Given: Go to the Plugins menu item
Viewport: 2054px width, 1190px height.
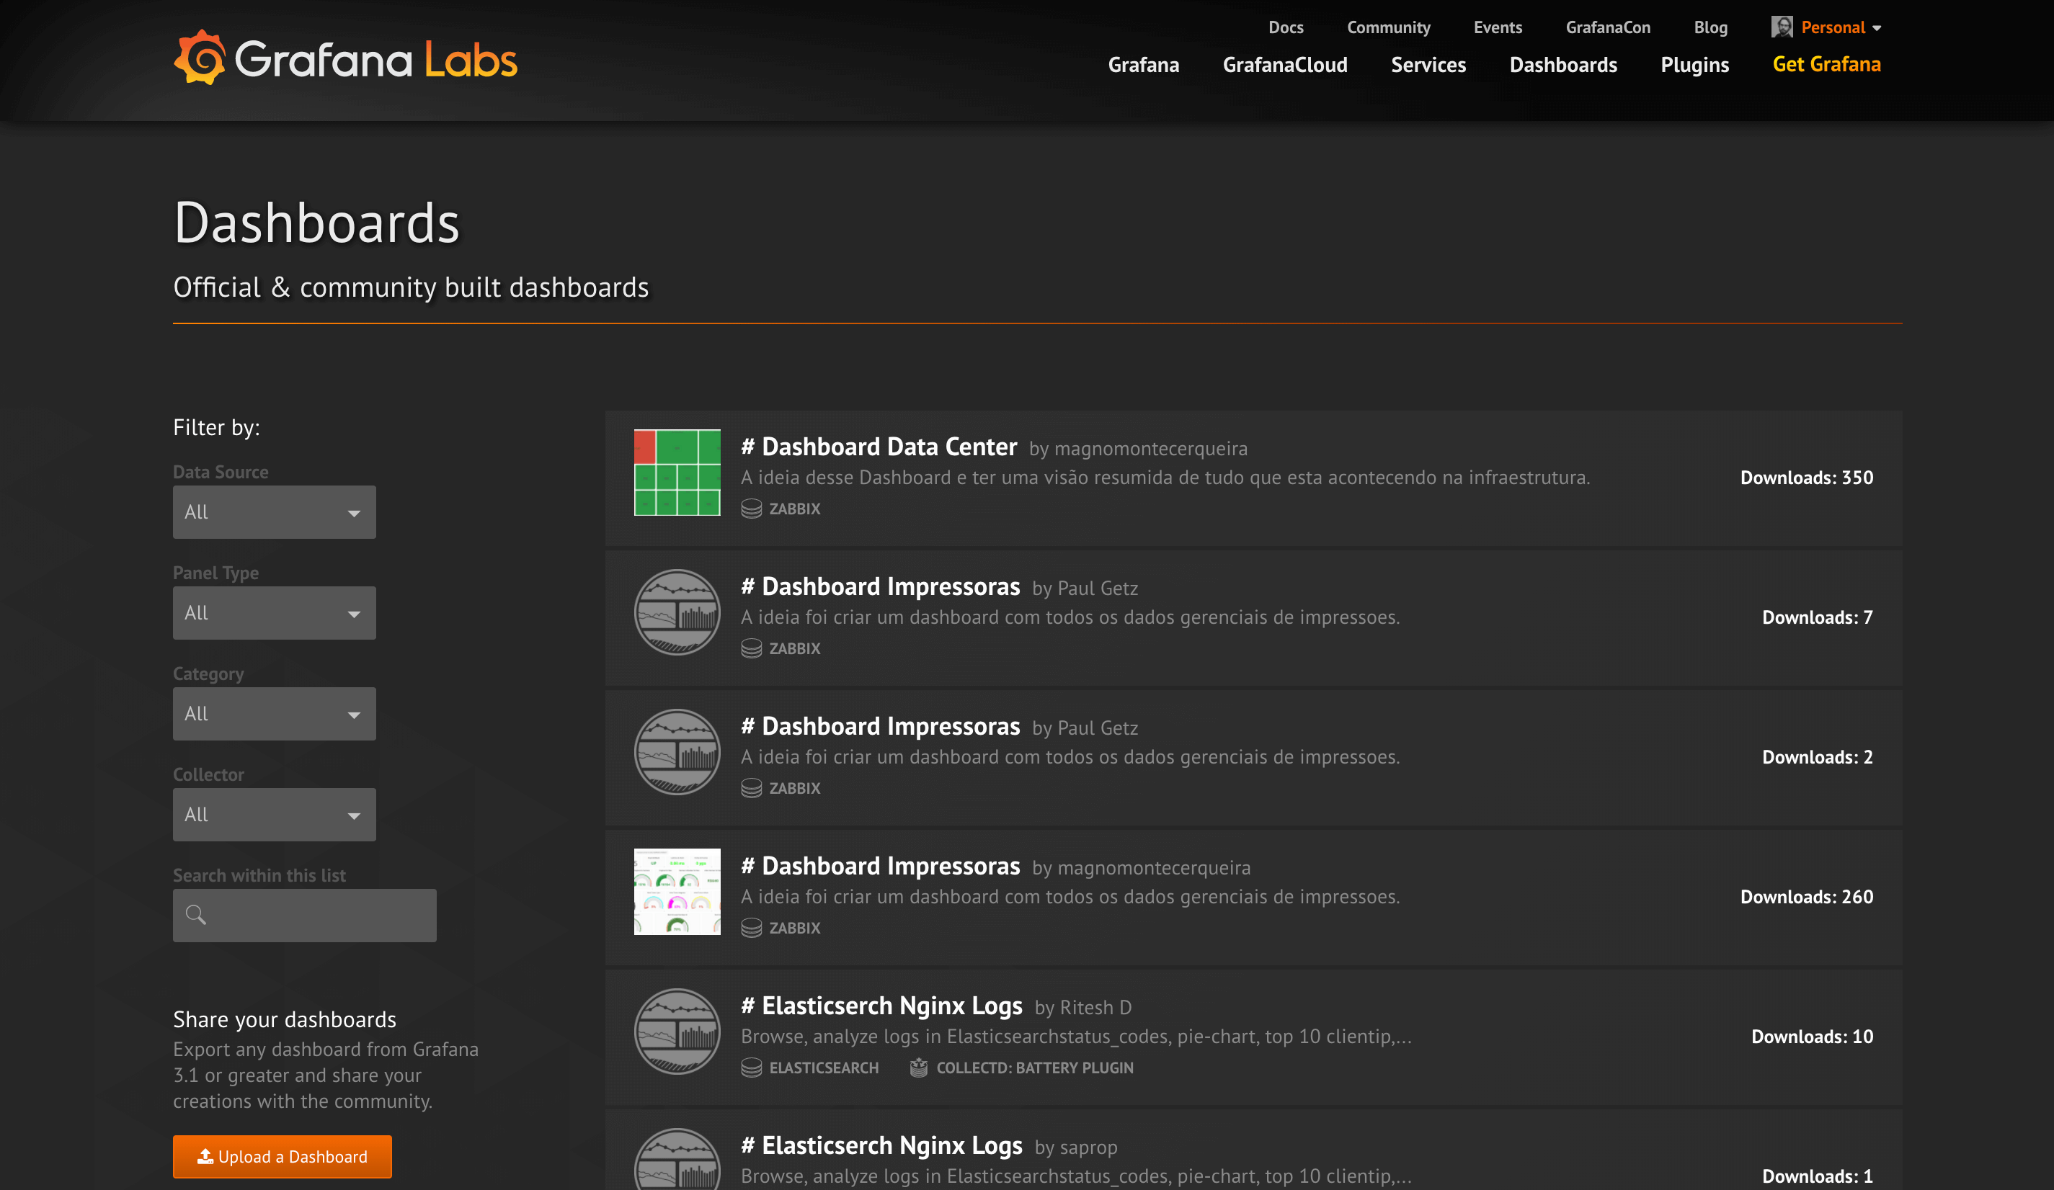Looking at the screenshot, I should click(1694, 64).
